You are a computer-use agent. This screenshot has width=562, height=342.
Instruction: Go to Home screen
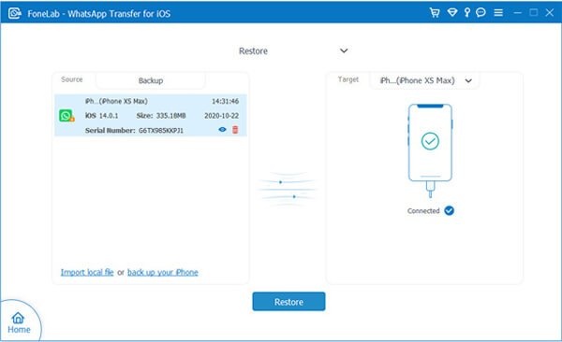click(x=19, y=323)
